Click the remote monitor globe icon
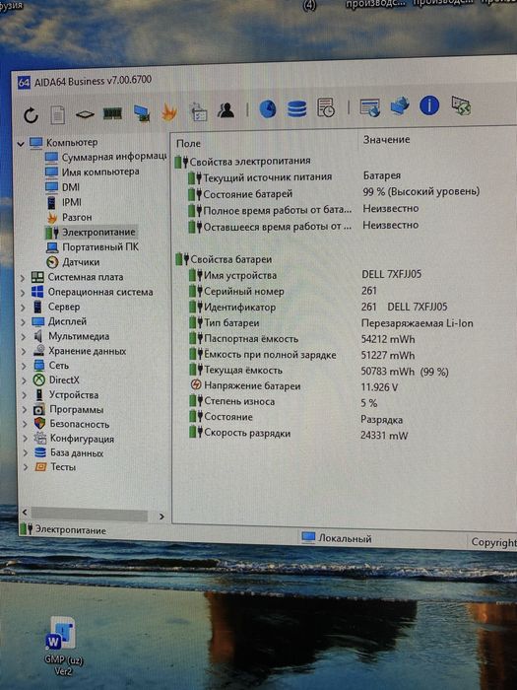This screenshot has height=690, width=517. tap(369, 107)
